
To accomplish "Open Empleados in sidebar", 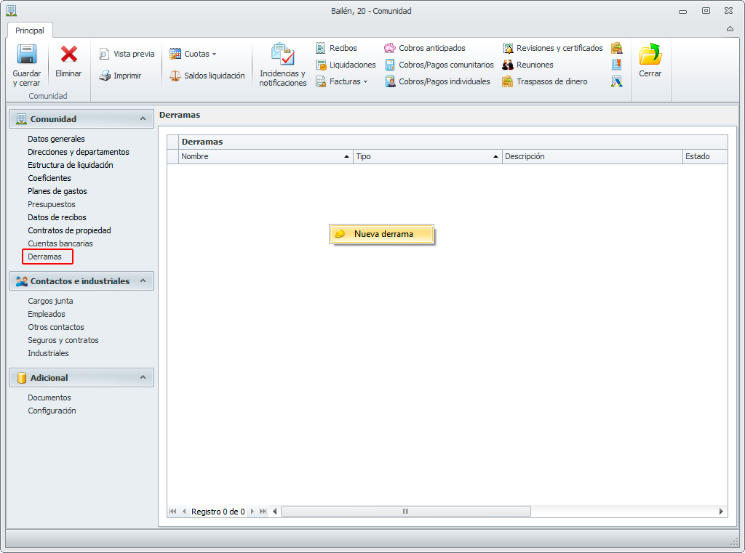I will coord(47,314).
